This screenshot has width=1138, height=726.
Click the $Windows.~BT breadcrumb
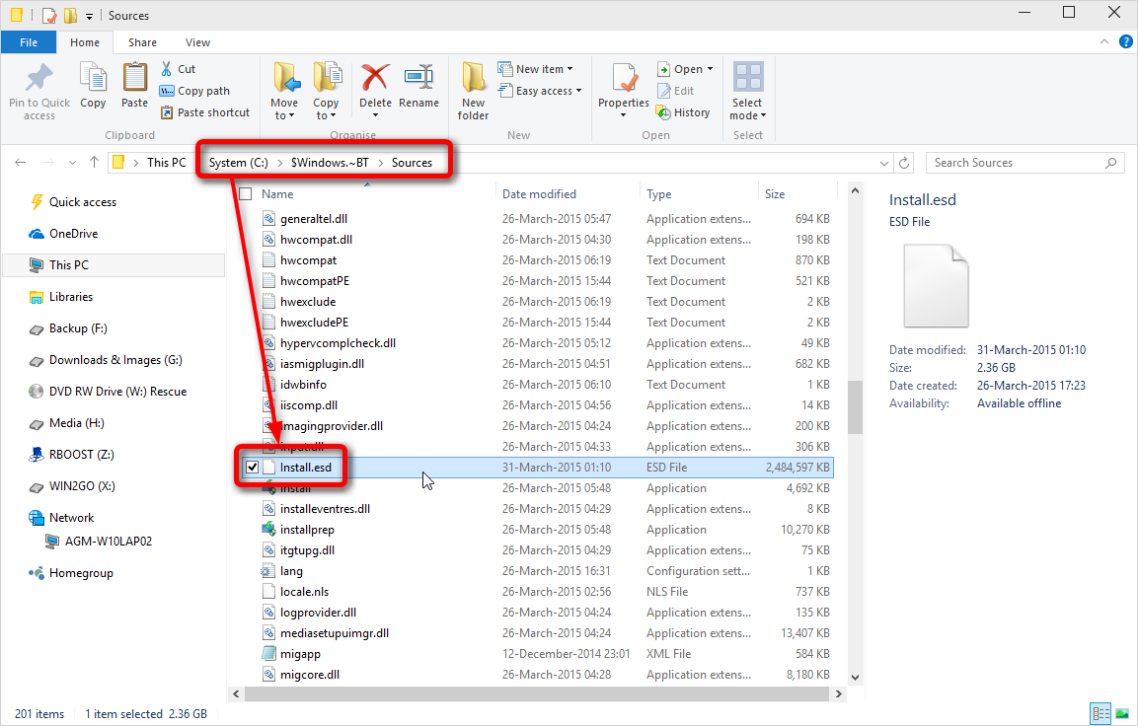pos(330,163)
